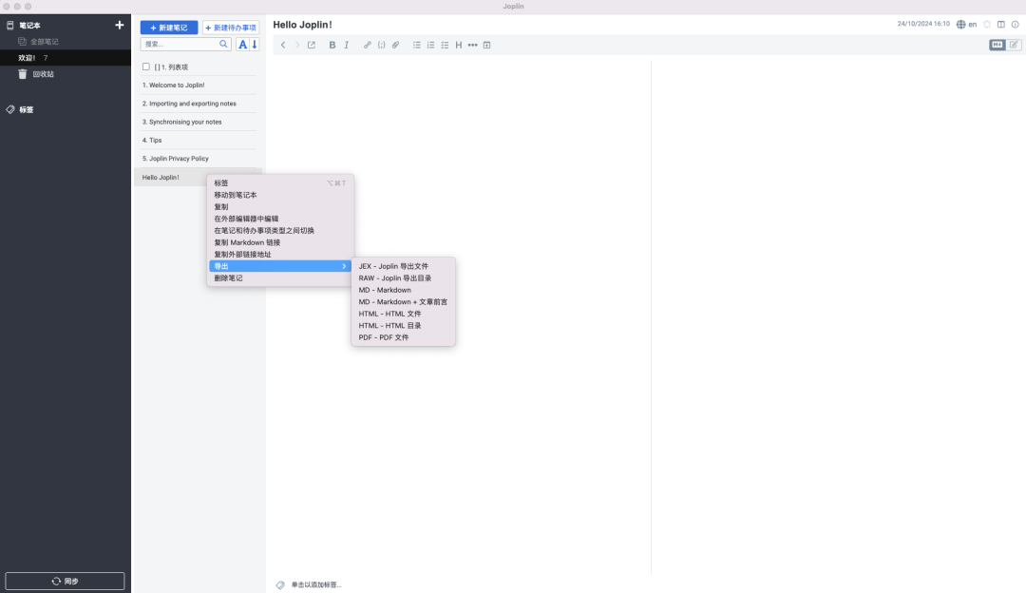The width and height of the screenshot is (1026, 593).
Task: Apply bold formatting
Action: click(x=332, y=46)
